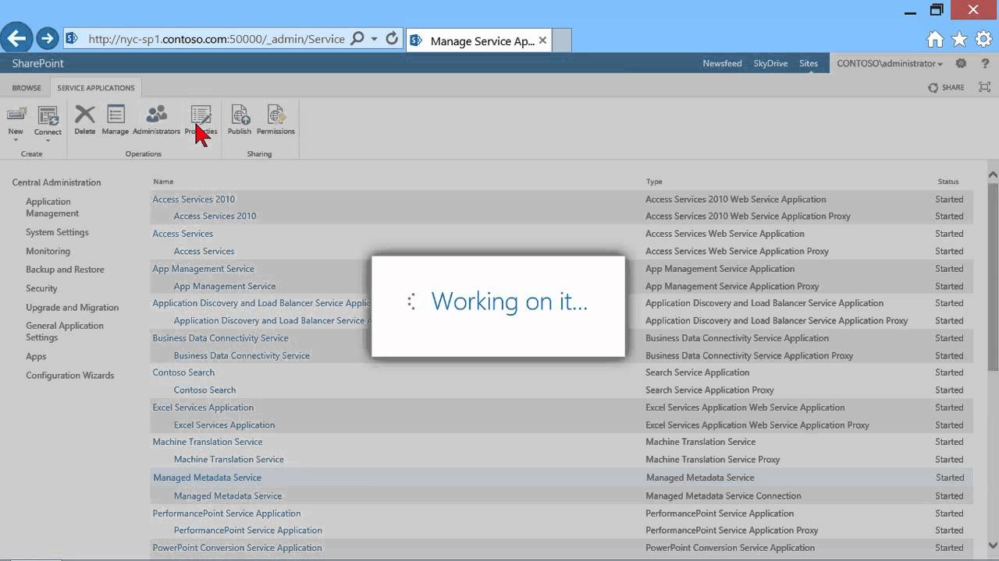This screenshot has width=999, height=561.
Task: Open Application Management in left navigation
Action: pyautogui.click(x=52, y=207)
